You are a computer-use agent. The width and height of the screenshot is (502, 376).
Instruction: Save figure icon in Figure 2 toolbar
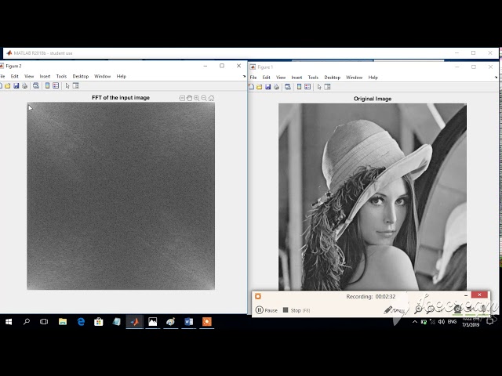click(16, 85)
